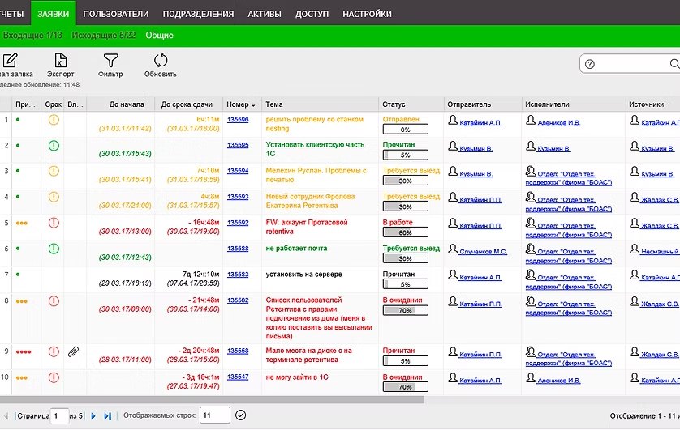Click priority dots for request 135592
680x430 pixels.
click(22, 224)
